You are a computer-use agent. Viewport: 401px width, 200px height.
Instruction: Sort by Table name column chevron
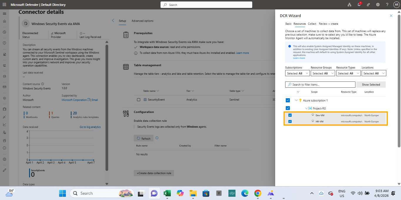[x=158, y=91]
